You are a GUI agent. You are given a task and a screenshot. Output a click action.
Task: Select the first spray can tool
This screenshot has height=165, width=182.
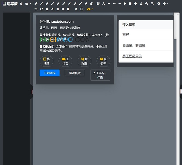pyautogui.click(x=92, y=4)
